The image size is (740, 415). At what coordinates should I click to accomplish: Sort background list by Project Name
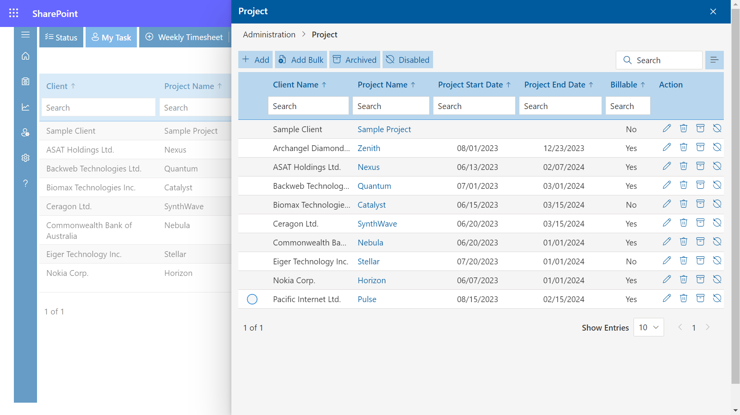click(x=193, y=86)
